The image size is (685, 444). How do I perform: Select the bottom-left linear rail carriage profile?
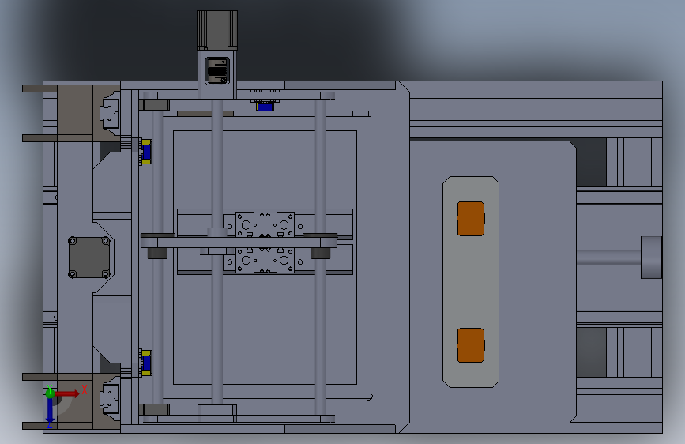111,398
